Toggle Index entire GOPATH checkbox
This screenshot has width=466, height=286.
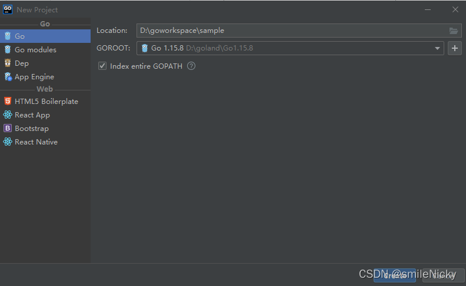tap(102, 66)
